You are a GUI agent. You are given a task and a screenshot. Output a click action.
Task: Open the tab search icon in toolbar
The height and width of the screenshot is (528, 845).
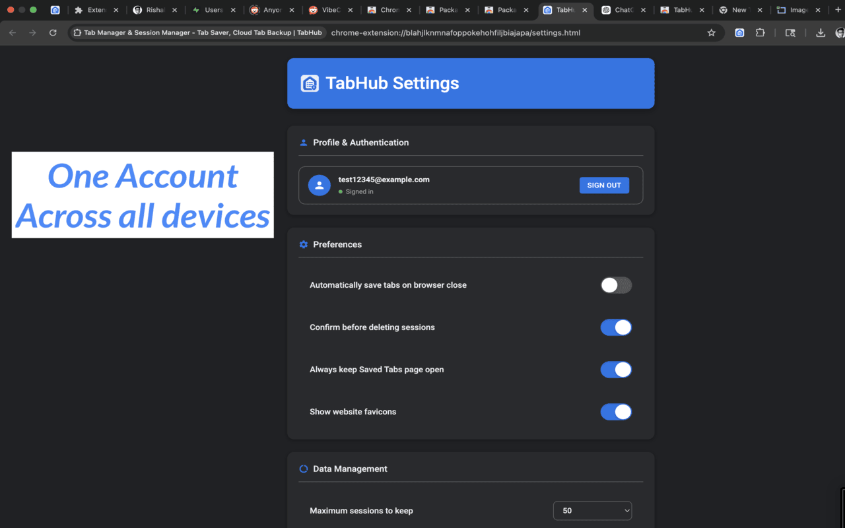(790, 32)
